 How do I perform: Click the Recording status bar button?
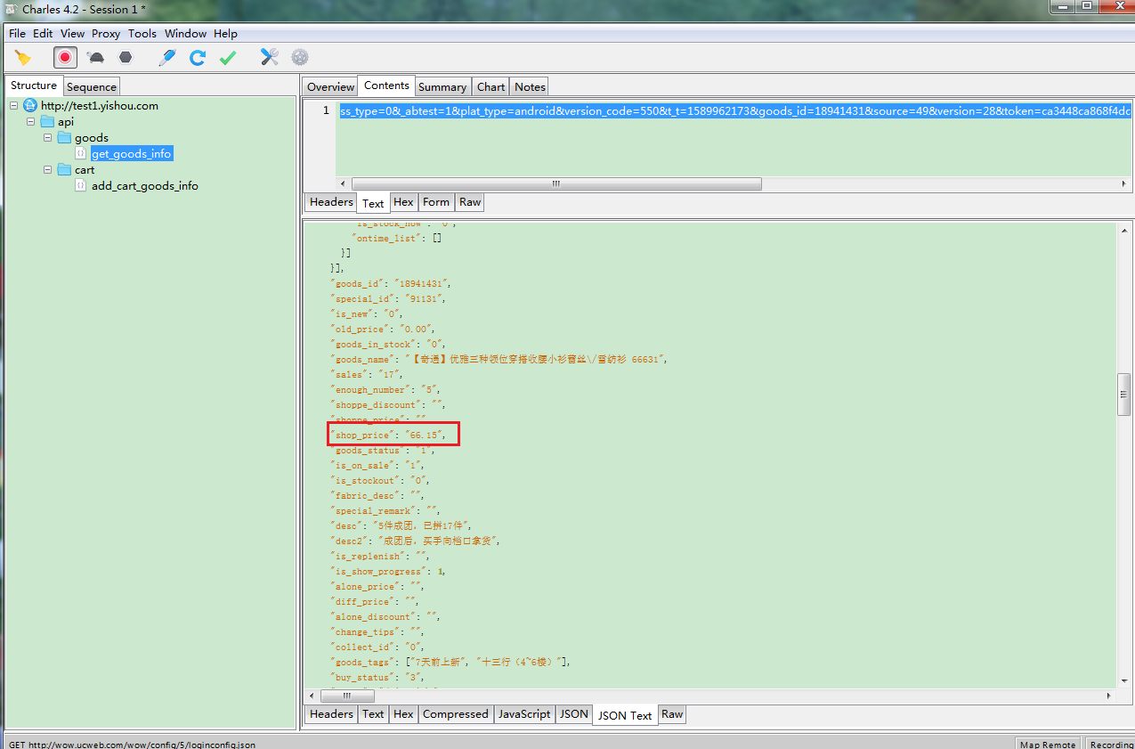(x=1111, y=744)
